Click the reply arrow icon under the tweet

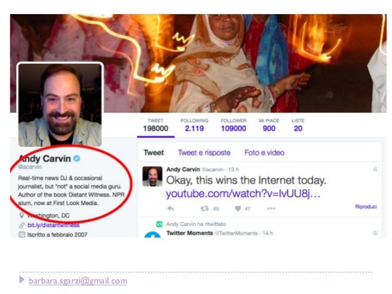171,208
